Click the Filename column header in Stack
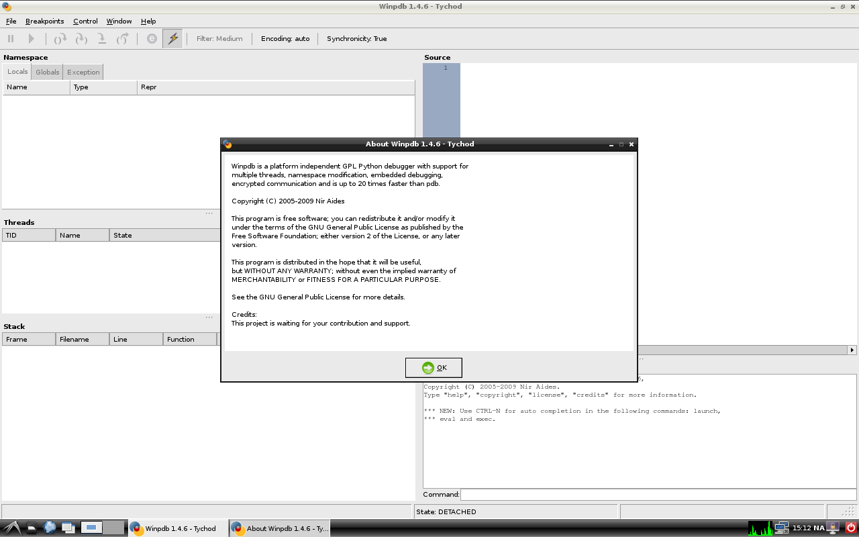859x537 pixels. coord(83,340)
